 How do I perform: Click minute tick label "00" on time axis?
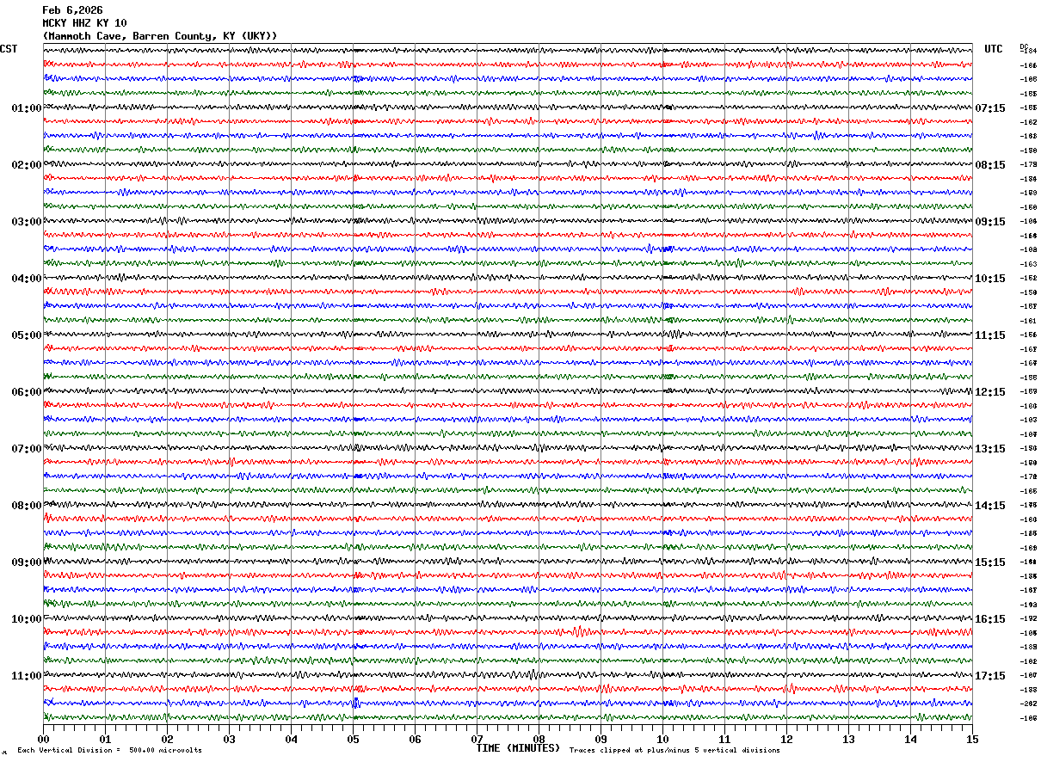44,739
